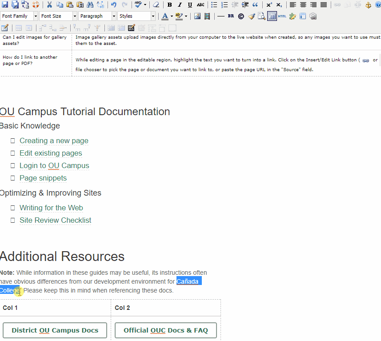Increase indent of the paragraph

click(245, 4)
